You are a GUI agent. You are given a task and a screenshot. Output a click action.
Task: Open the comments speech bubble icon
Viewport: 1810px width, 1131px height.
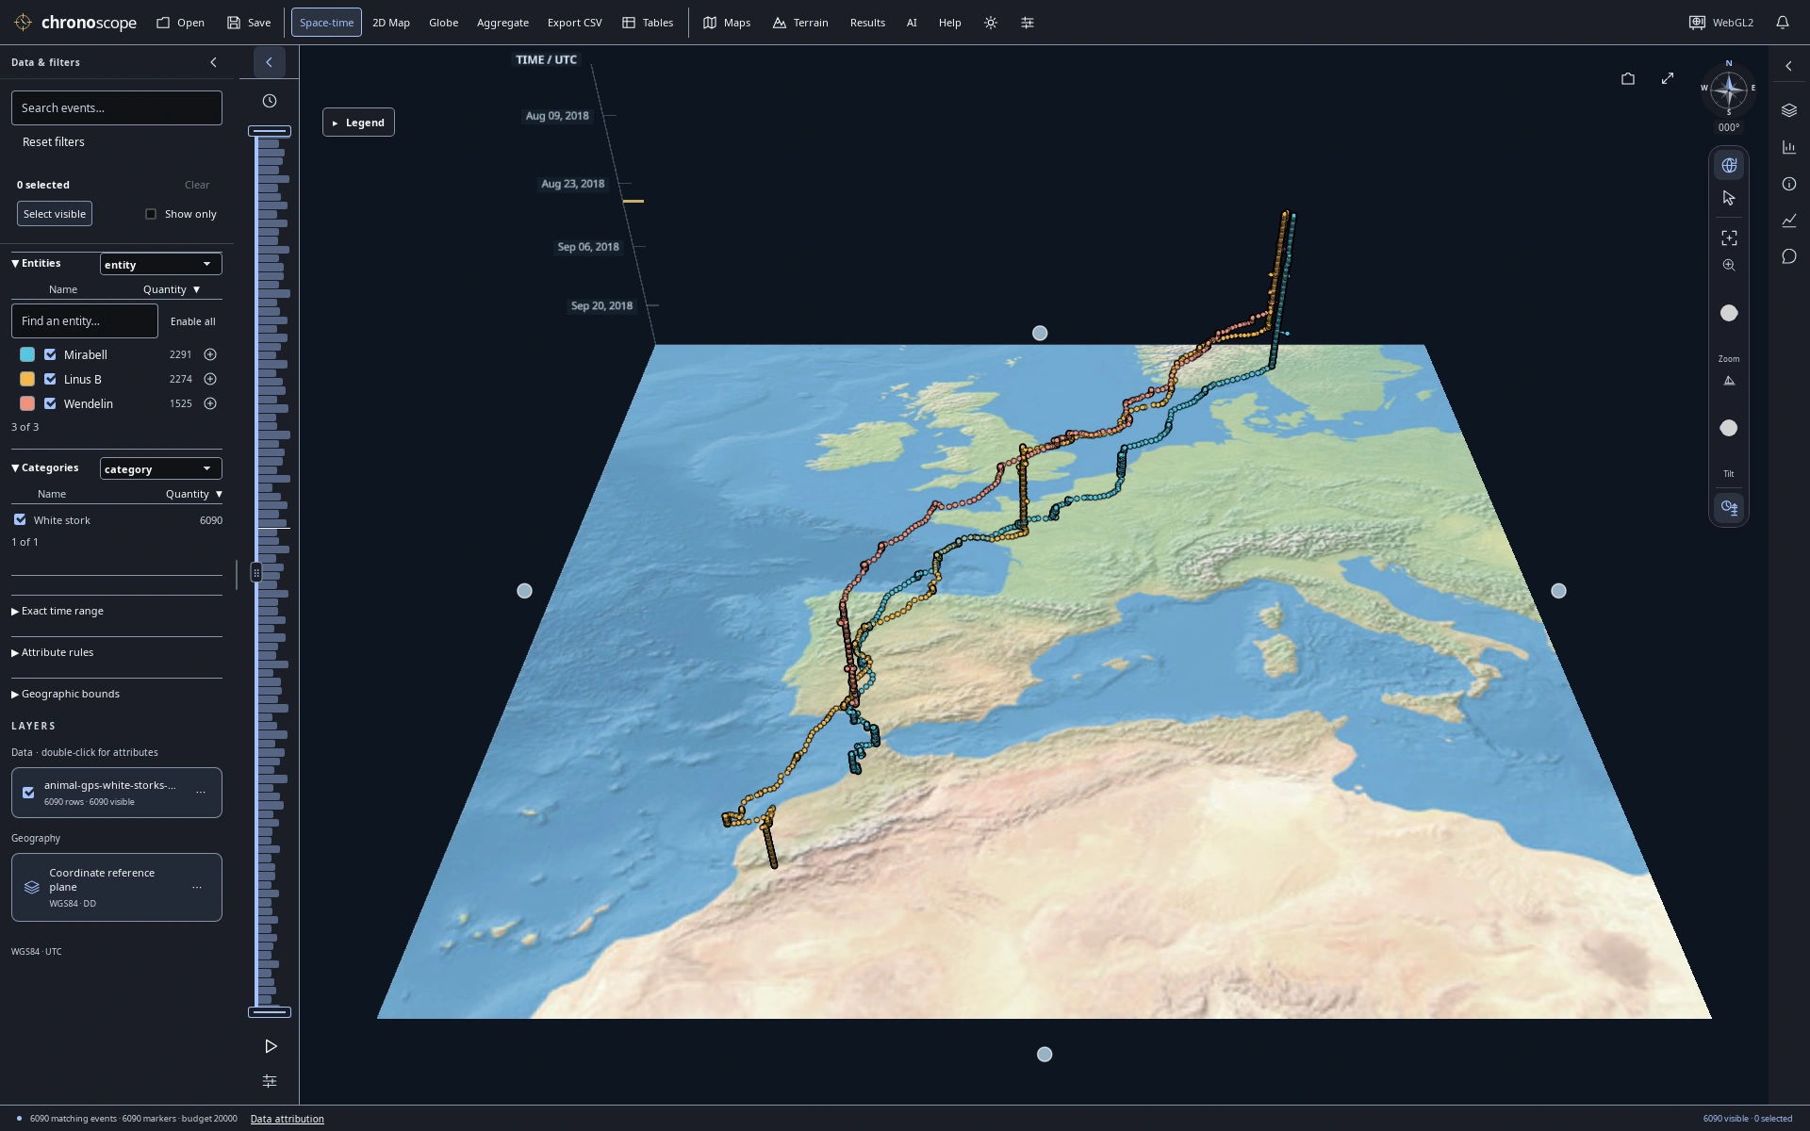(x=1789, y=256)
